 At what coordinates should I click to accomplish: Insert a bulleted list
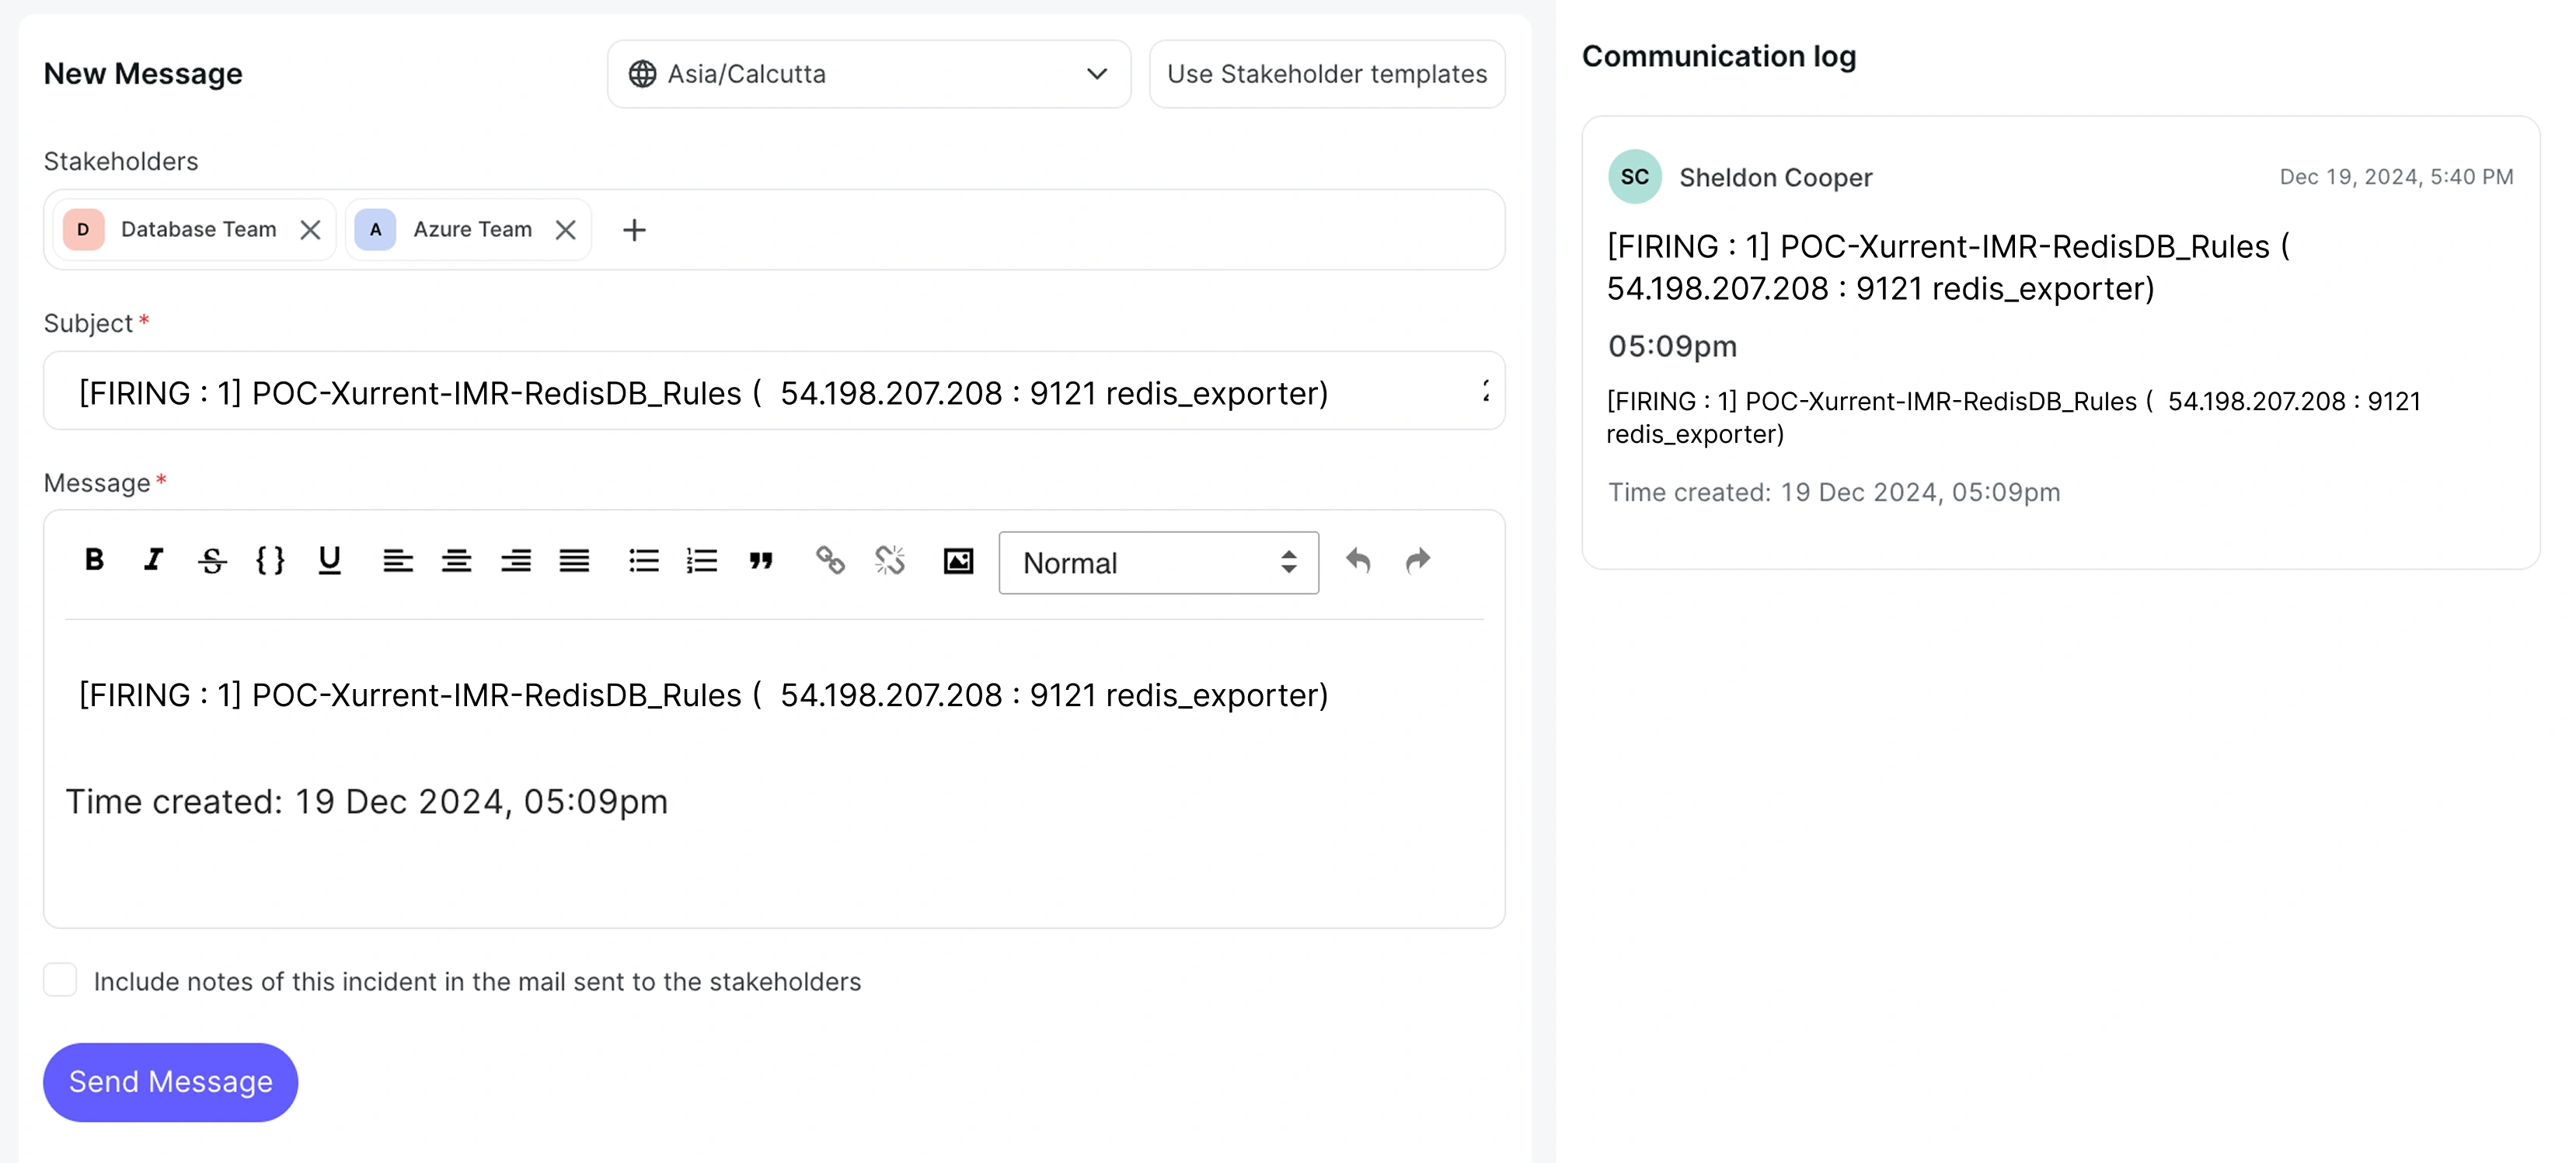pos(643,561)
